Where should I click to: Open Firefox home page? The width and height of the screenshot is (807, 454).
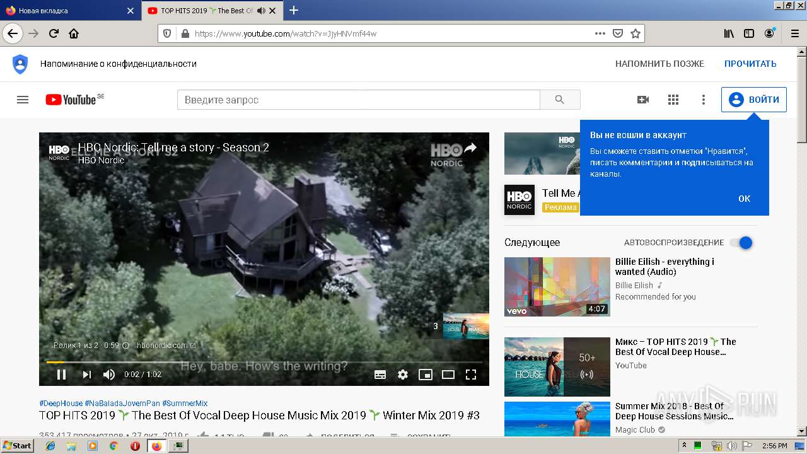(74, 33)
